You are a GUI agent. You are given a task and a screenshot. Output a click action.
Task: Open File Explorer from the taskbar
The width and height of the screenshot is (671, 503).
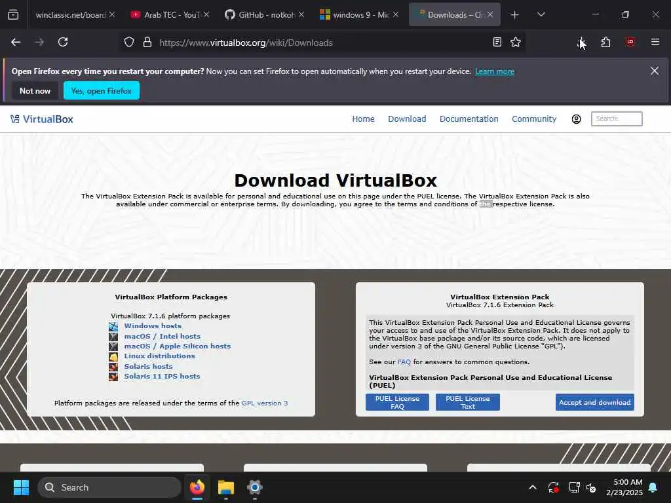(226, 487)
